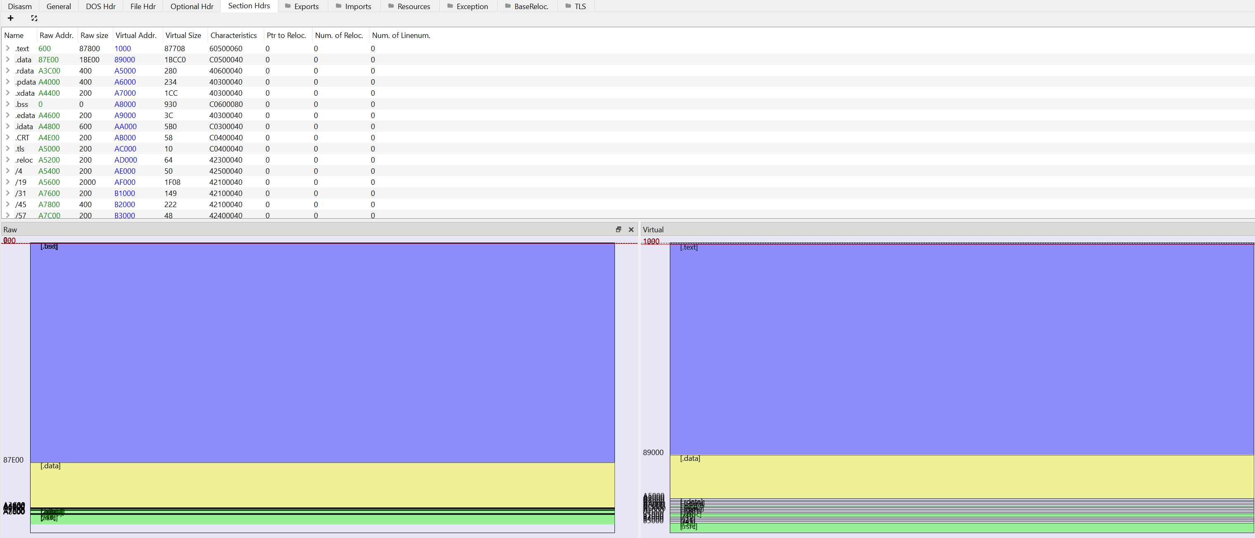Click the plus icon to add a section

pos(10,18)
